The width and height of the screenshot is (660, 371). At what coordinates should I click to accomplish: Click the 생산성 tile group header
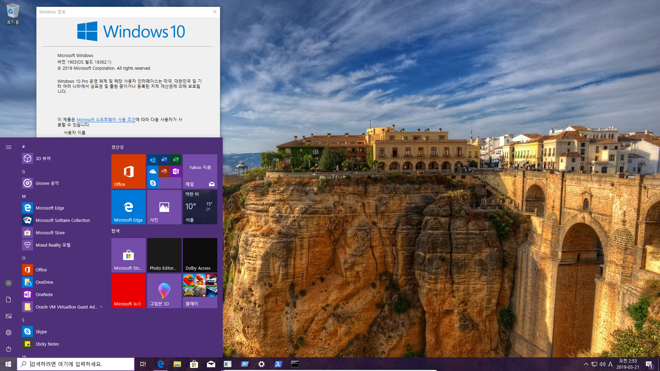pos(118,147)
